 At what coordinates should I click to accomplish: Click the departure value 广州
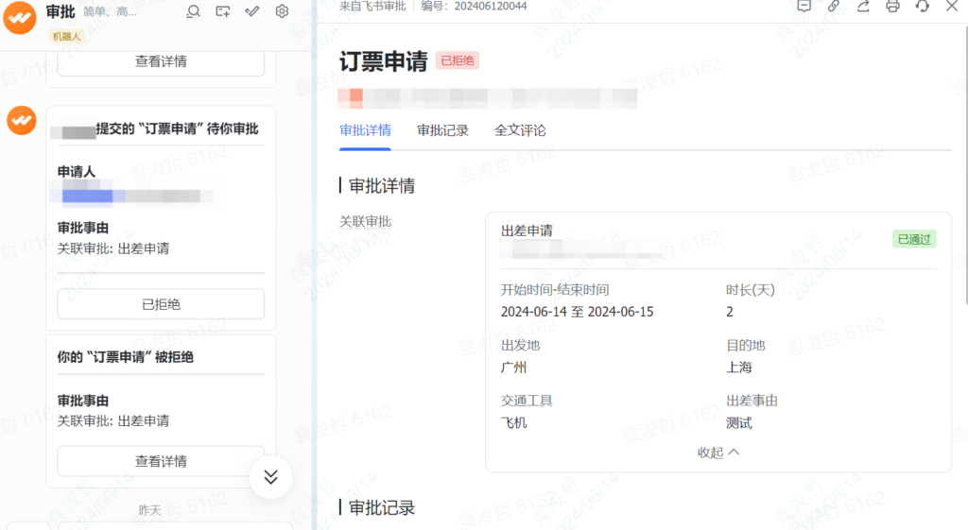[x=513, y=368]
